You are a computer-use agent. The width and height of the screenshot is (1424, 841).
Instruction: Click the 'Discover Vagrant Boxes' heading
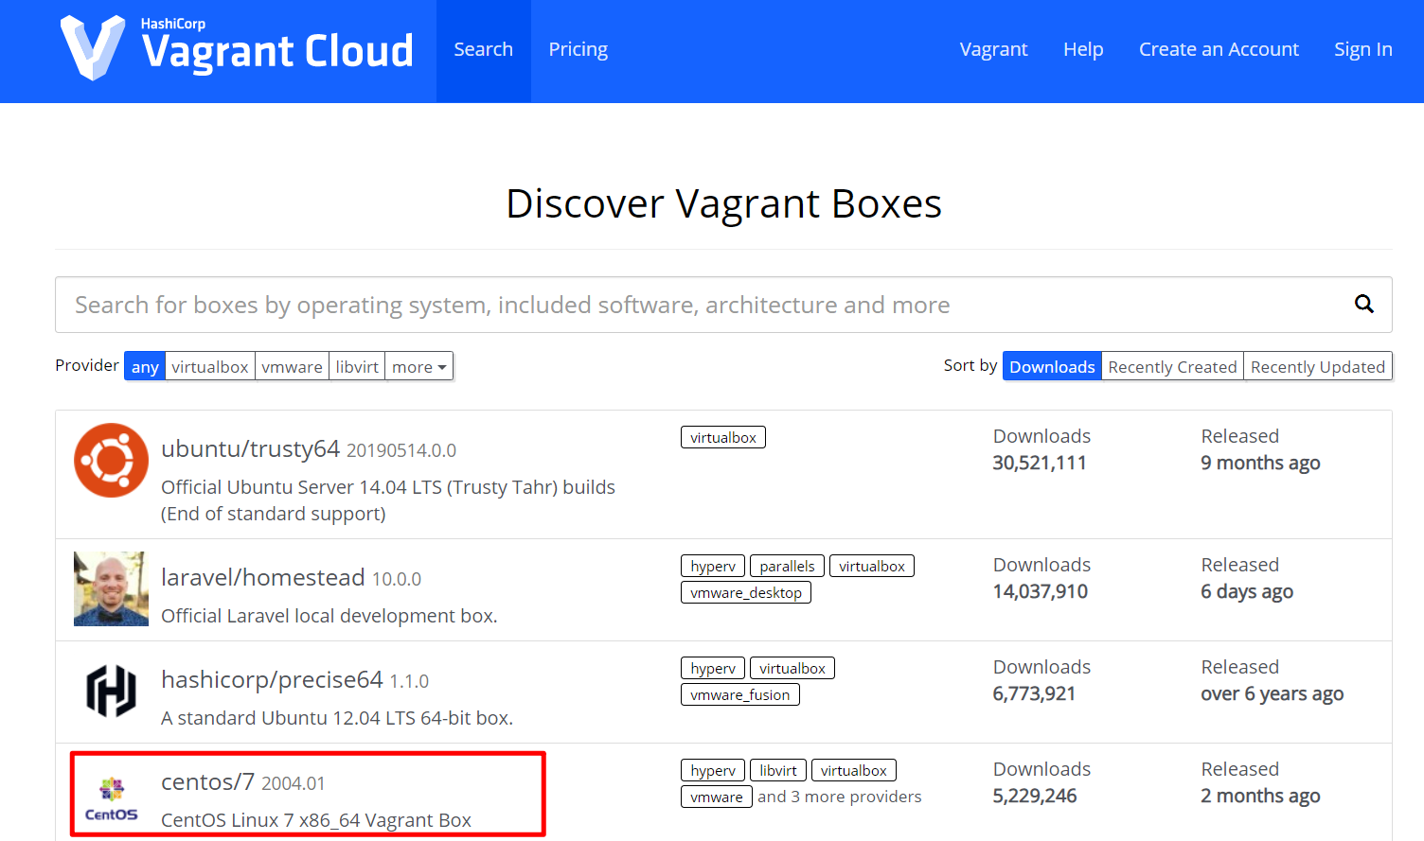coord(723,203)
